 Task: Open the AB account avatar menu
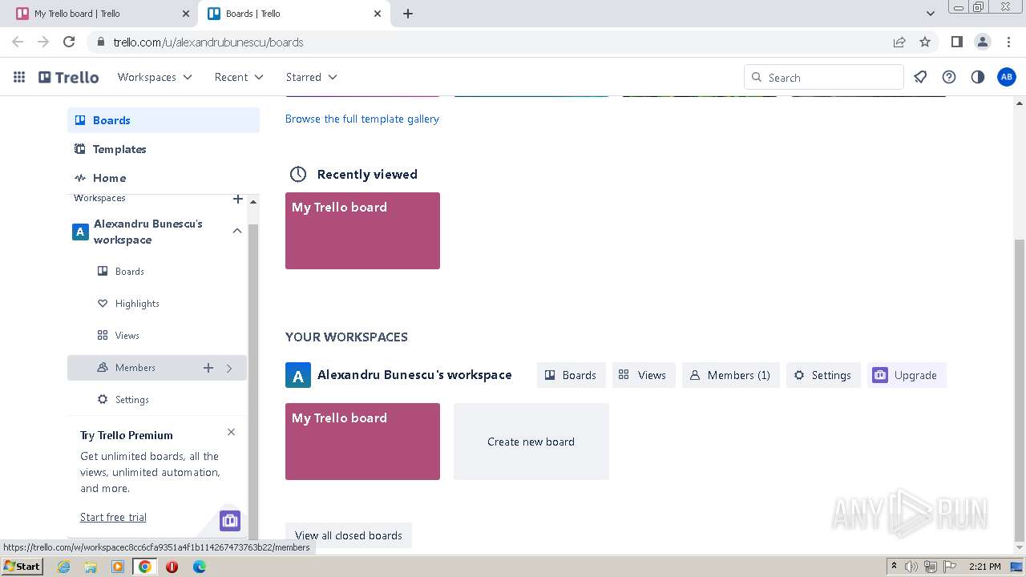[1006, 77]
